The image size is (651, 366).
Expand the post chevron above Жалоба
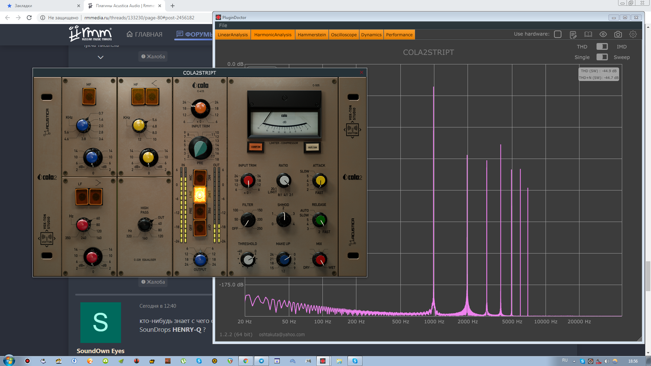point(100,57)
